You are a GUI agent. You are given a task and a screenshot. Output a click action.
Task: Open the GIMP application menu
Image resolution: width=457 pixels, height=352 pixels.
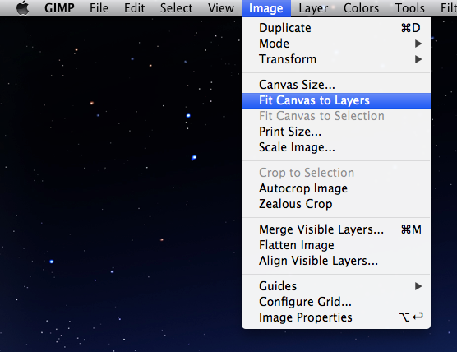[59, 8]
